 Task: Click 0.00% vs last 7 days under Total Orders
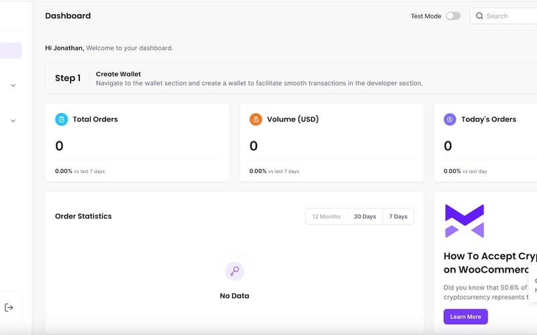click(80, 171)
